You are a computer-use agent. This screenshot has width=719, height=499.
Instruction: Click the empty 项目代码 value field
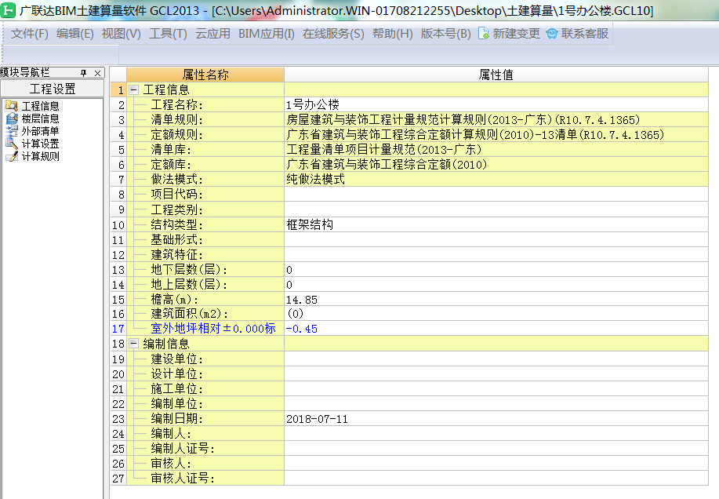(496, 195)
